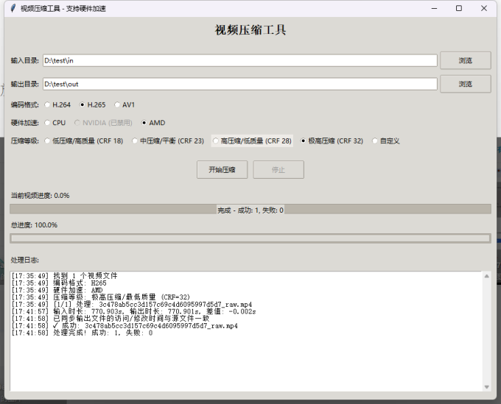Viewport: 501px width, 404px height.
Task: Start compression with 开始压缩 button
Action: 222,170
